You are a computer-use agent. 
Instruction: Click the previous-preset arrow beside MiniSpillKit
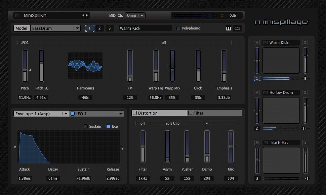click(x=83, y=15)
